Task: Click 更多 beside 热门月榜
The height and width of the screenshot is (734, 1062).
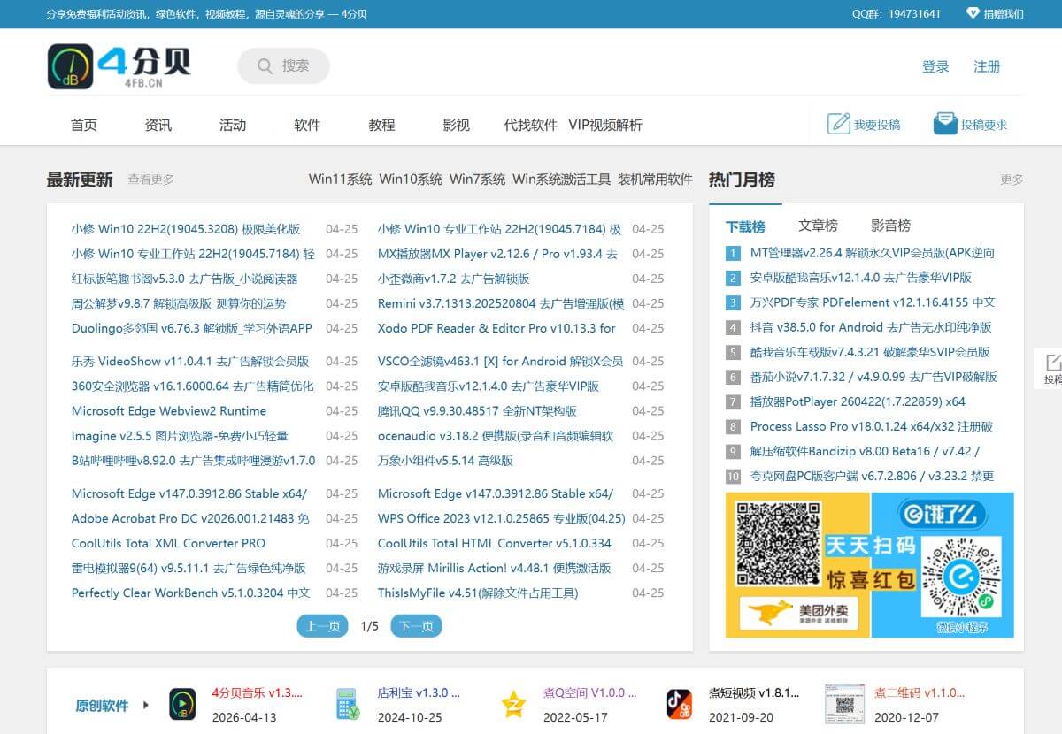Action: point(1012,180)
